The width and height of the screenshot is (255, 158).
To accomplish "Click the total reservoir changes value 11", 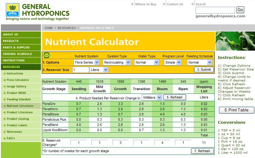I will (204, 143).
